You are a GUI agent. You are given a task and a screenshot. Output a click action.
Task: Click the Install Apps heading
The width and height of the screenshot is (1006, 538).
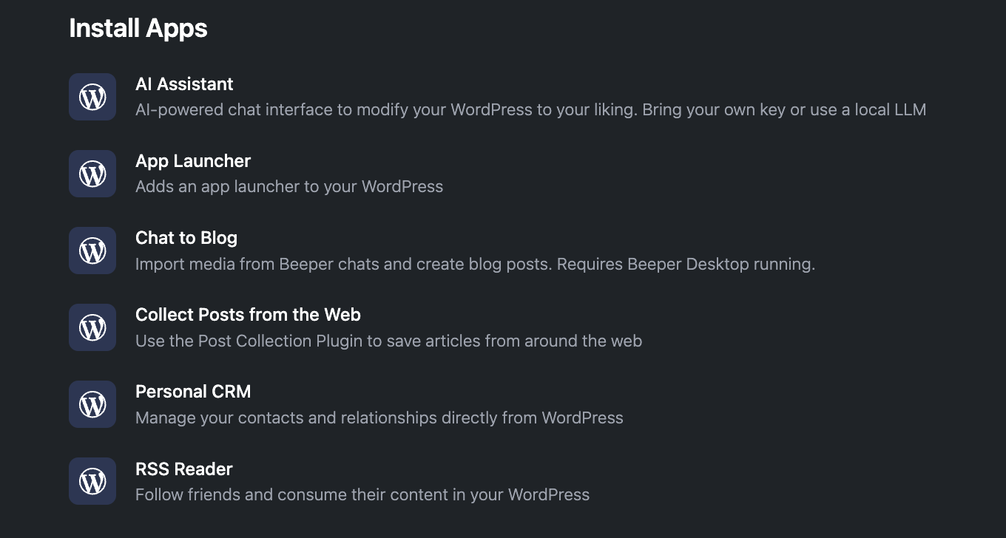click(138, 27)
